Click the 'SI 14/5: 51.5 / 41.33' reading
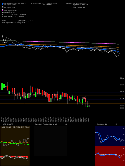This screenshot has width=125, height=166. pyautogui.click(x=19, y=15)
